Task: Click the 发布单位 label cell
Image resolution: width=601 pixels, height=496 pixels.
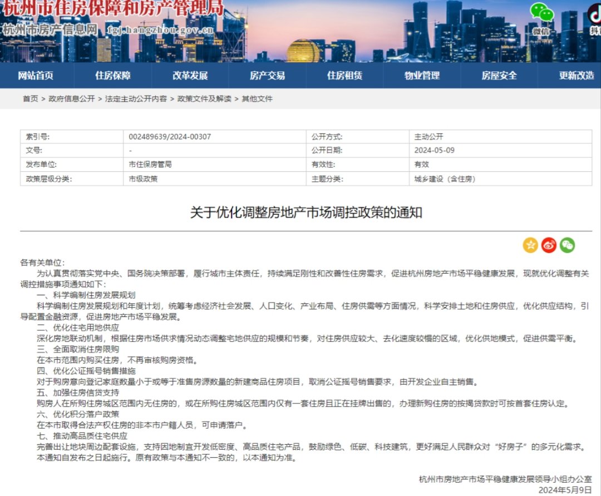Action: click(x=72, y=164)
